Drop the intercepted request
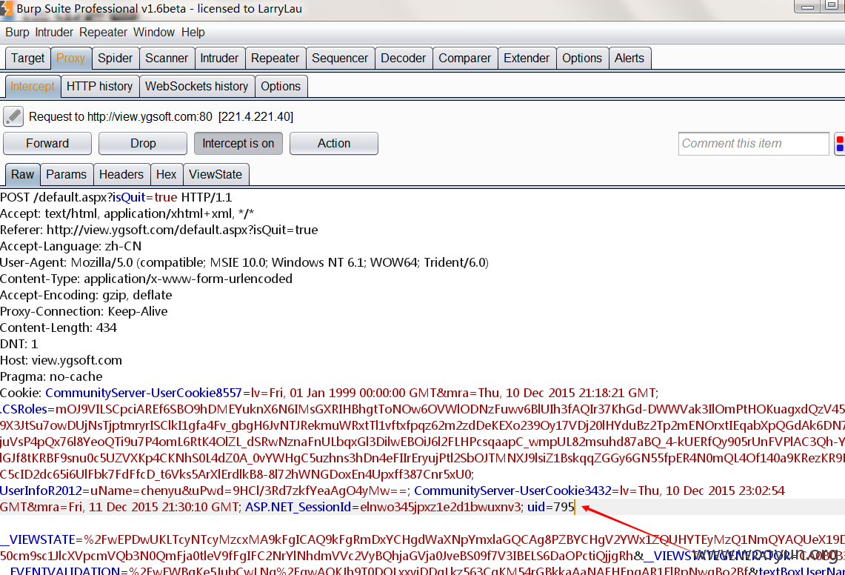 point(143,144)
